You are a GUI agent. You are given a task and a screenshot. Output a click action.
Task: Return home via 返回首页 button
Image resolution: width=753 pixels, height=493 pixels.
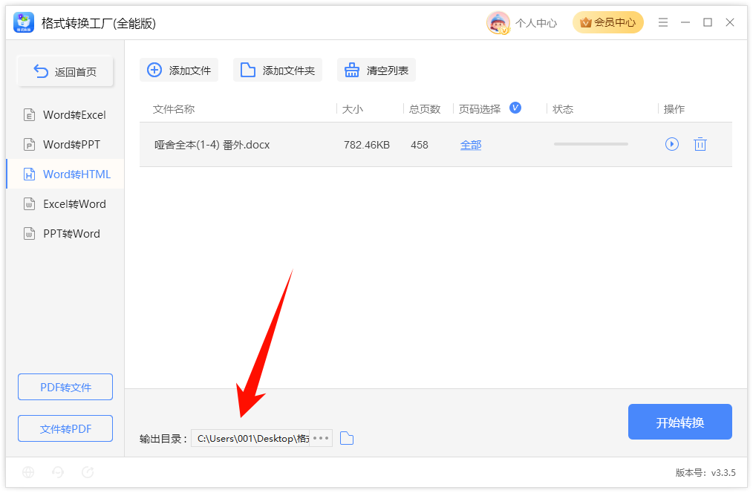pos(65,71)
